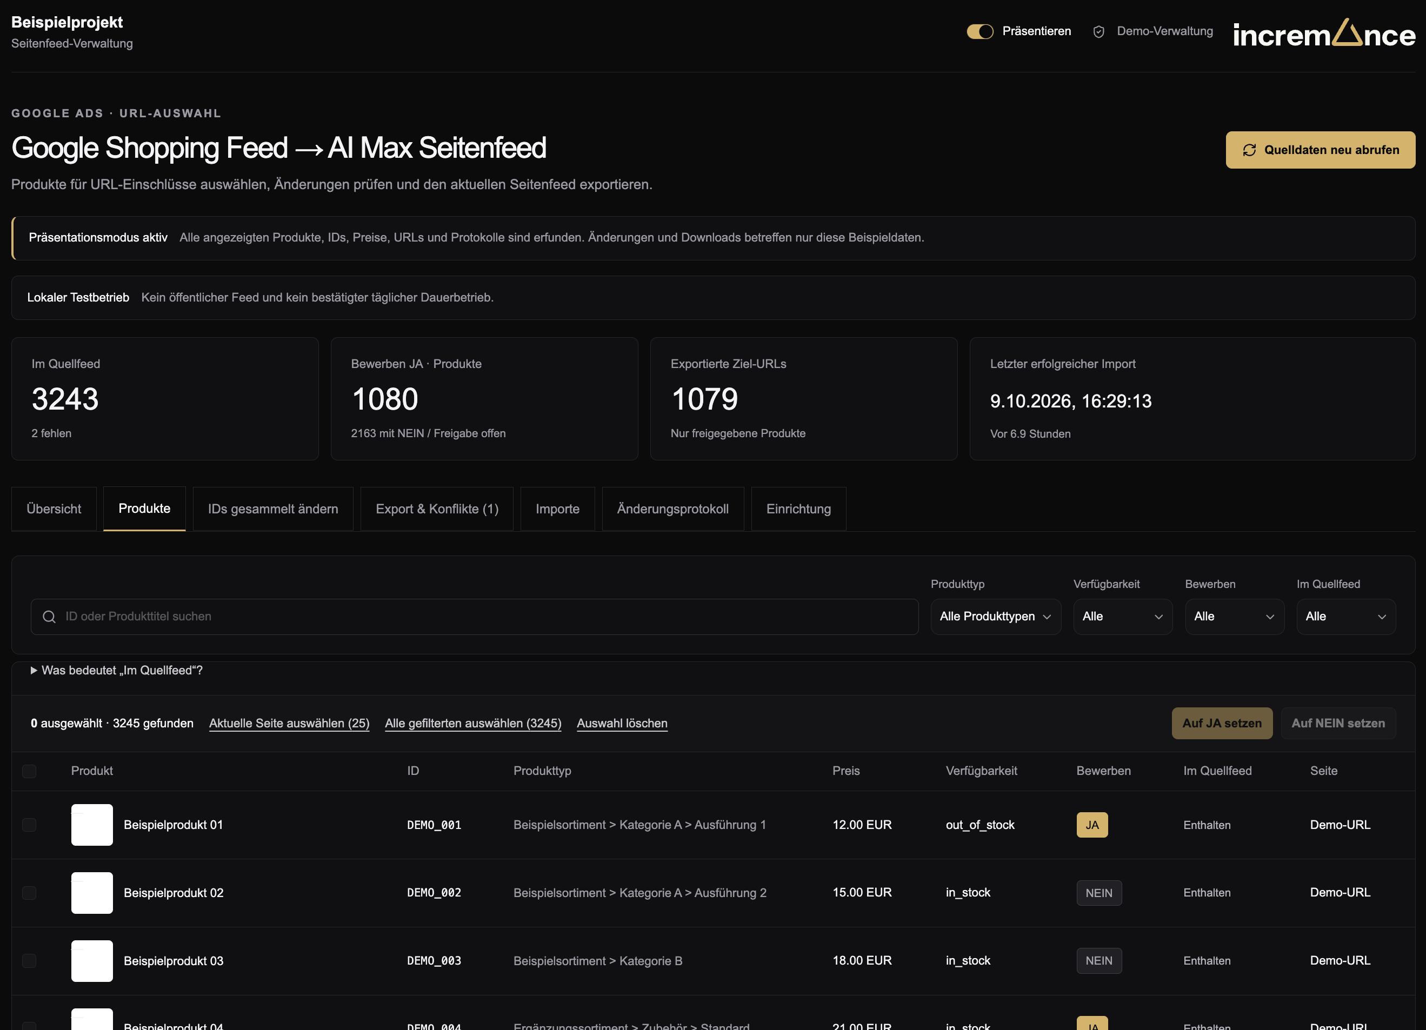The width and height of the screenshot is (1426, 1030).
Task: Click the Im Quellfeed card value 3243
Action: [x=65, y=399]
